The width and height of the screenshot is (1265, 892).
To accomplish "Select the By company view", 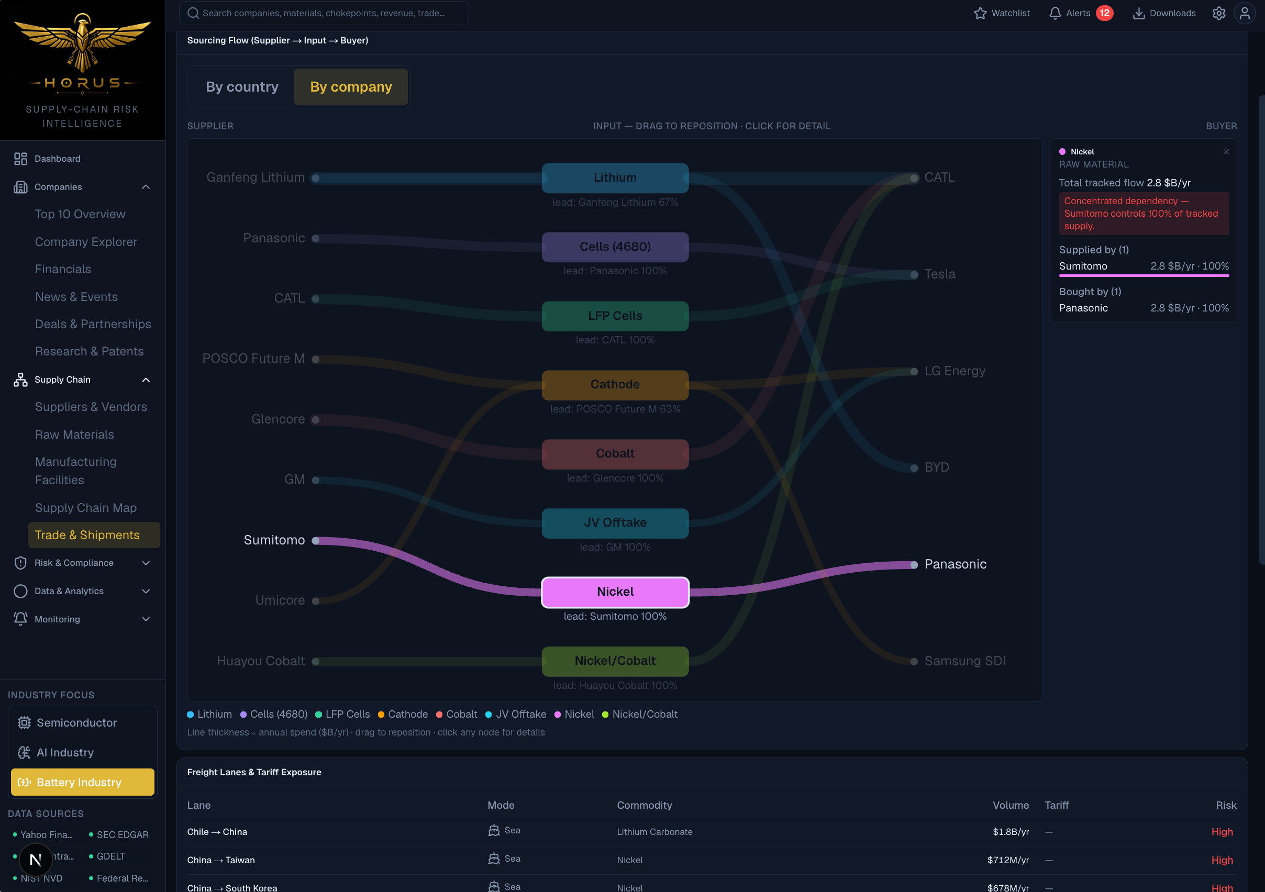I will [351, 87].
